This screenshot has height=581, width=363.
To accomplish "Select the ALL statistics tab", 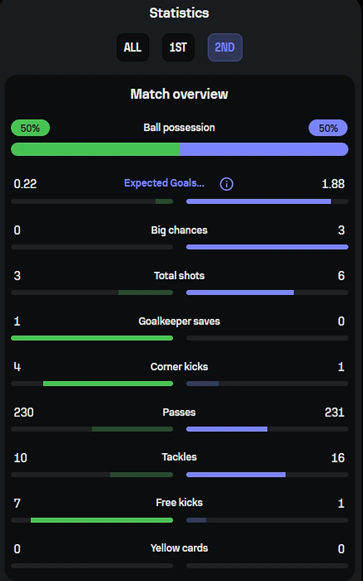I will (x=133, y=47).
